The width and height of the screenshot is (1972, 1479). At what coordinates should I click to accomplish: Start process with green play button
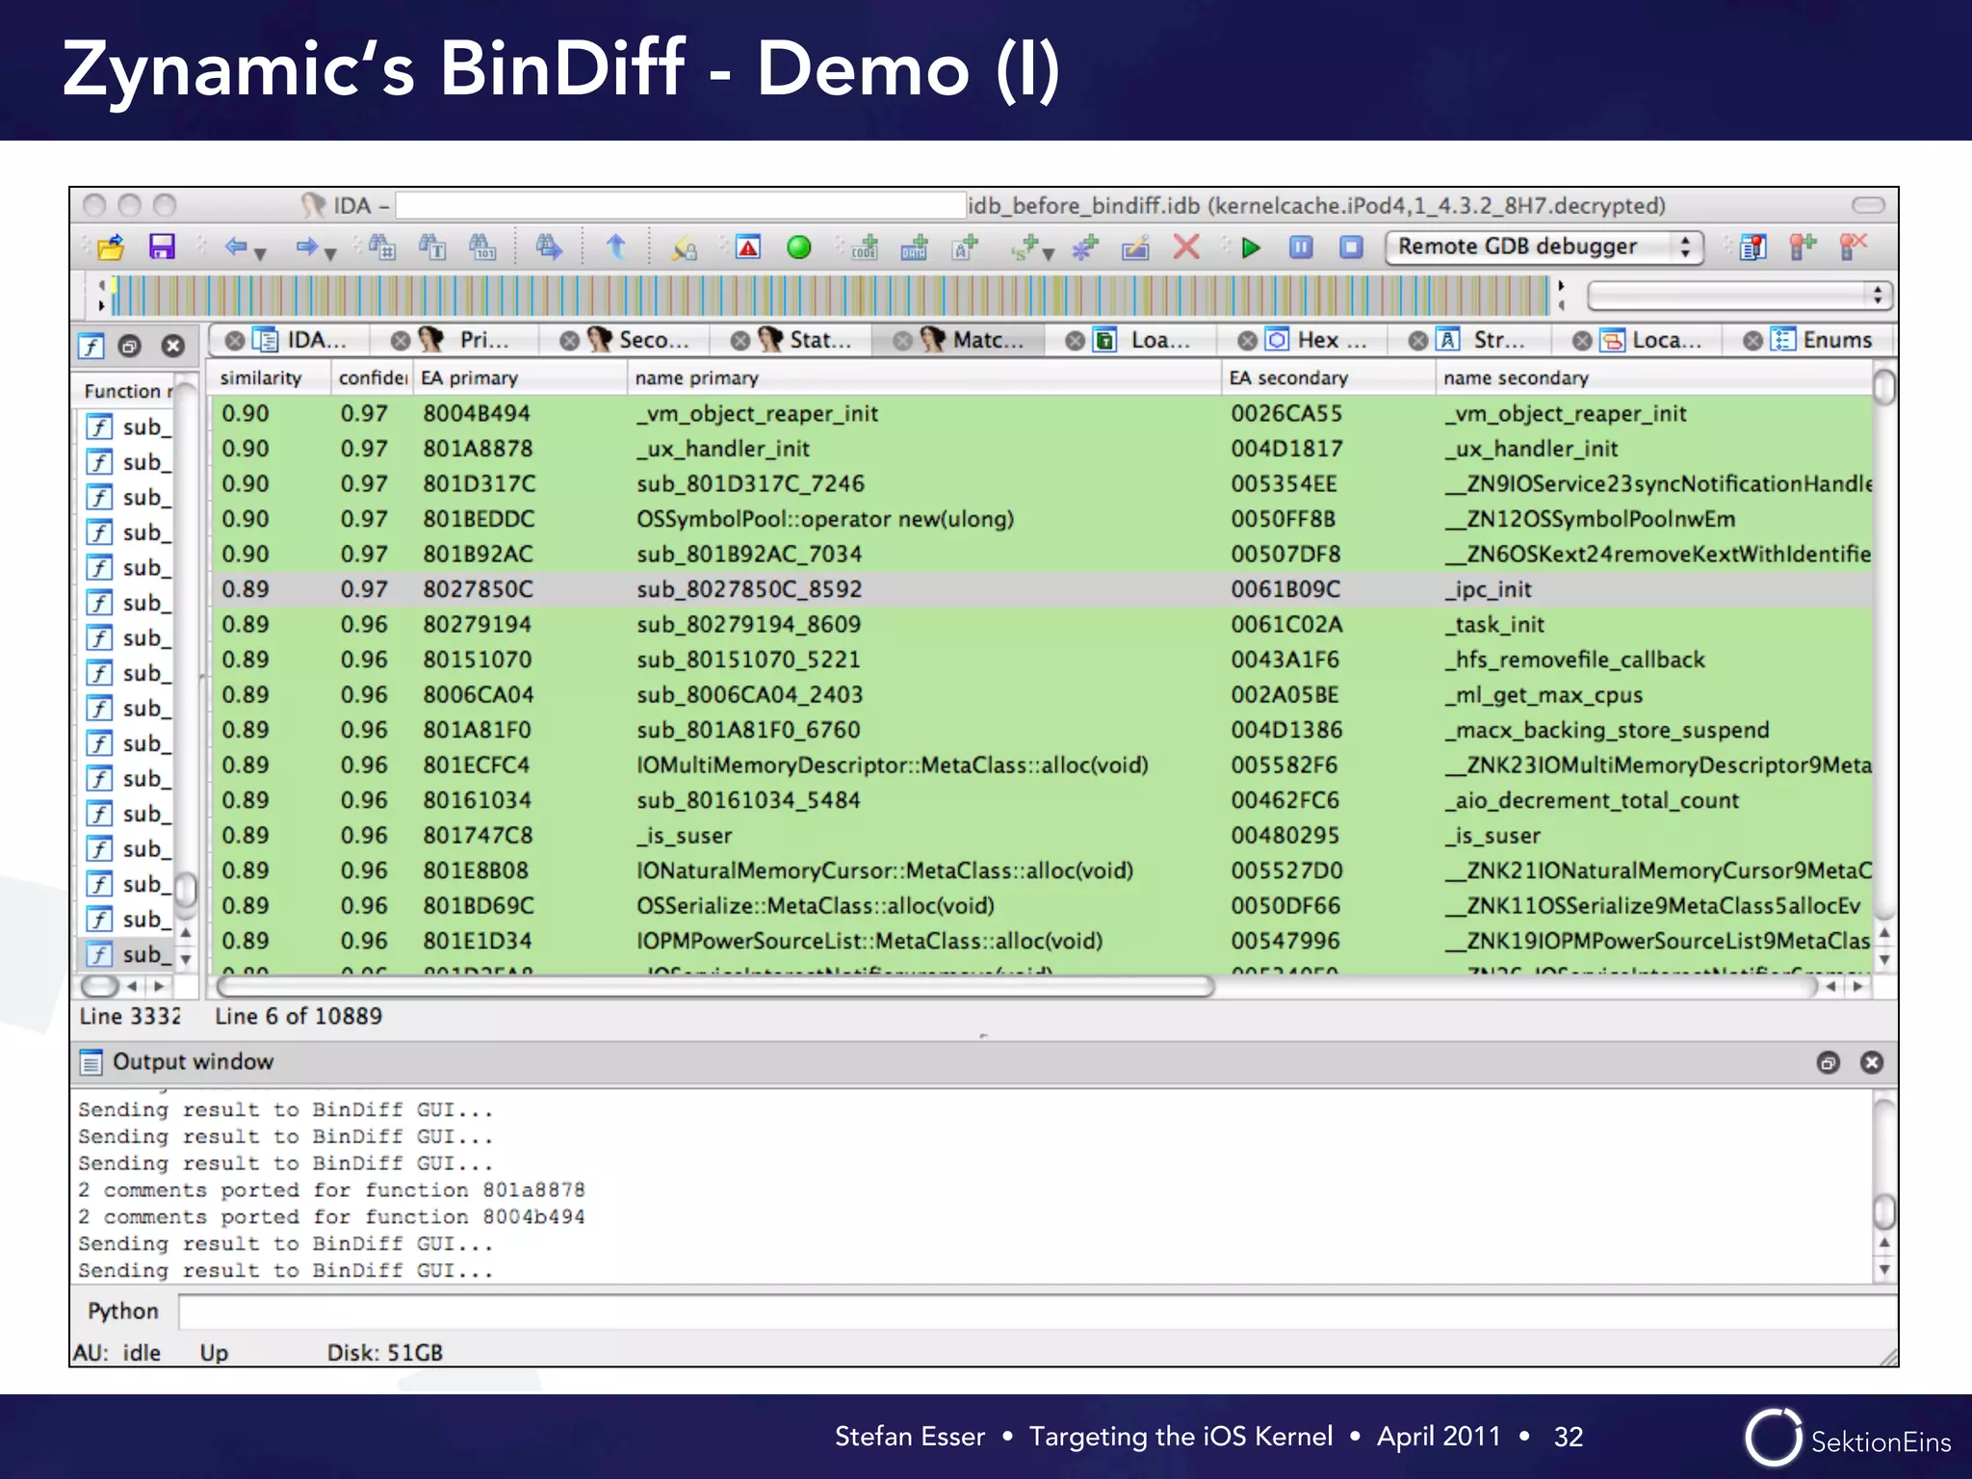1251,247
